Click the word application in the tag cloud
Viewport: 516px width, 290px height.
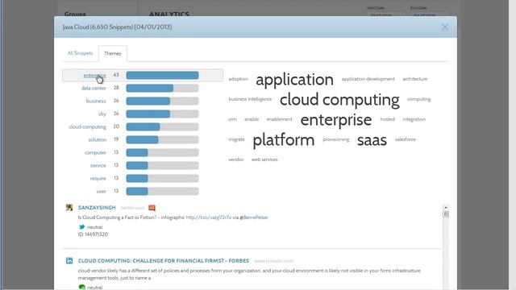click(294, 80)
